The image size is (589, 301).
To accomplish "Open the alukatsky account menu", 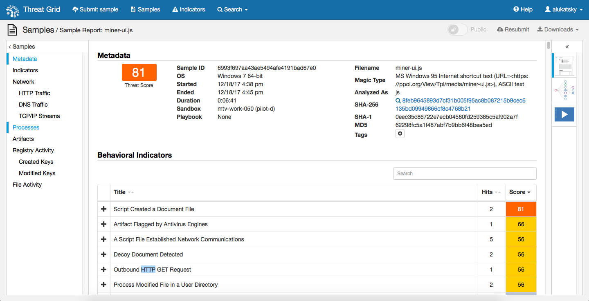I will click(564, 9).
